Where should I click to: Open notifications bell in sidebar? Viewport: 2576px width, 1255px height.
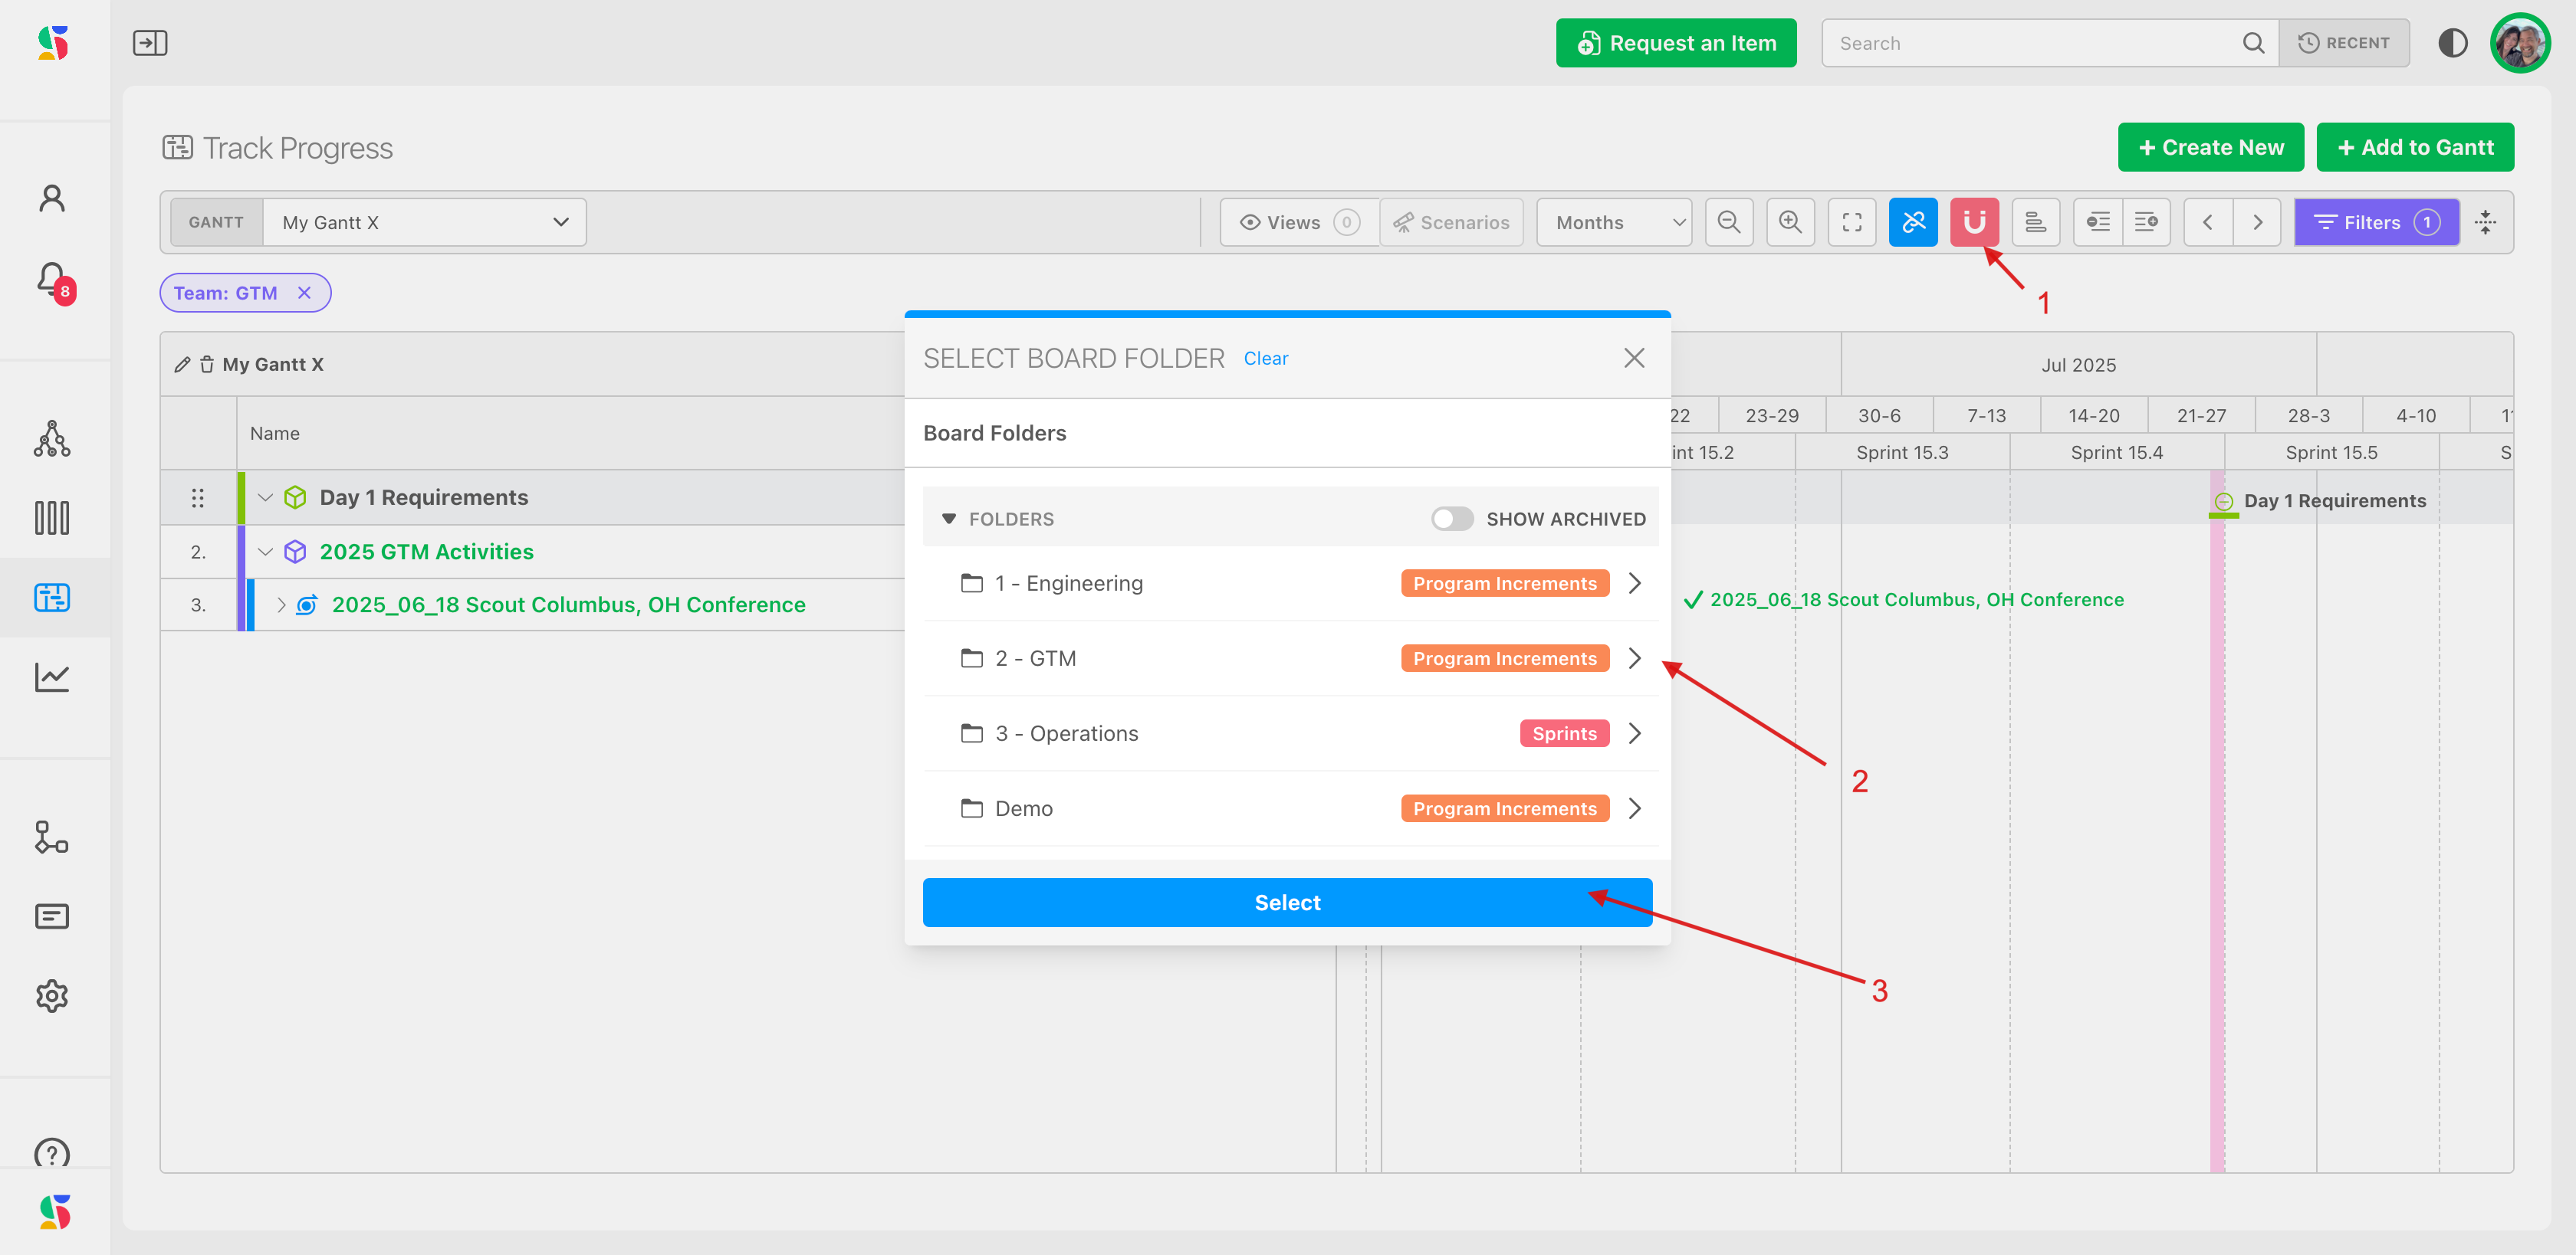pyautogui.click(x=52, y=279)
